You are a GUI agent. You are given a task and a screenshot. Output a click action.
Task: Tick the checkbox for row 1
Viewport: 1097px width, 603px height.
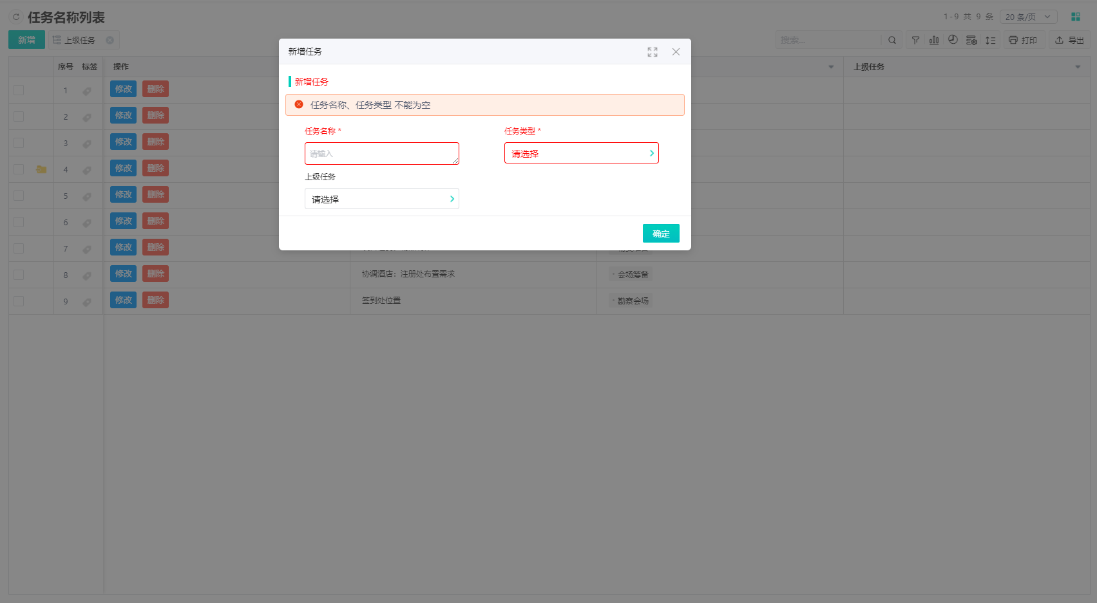point(19,90)
